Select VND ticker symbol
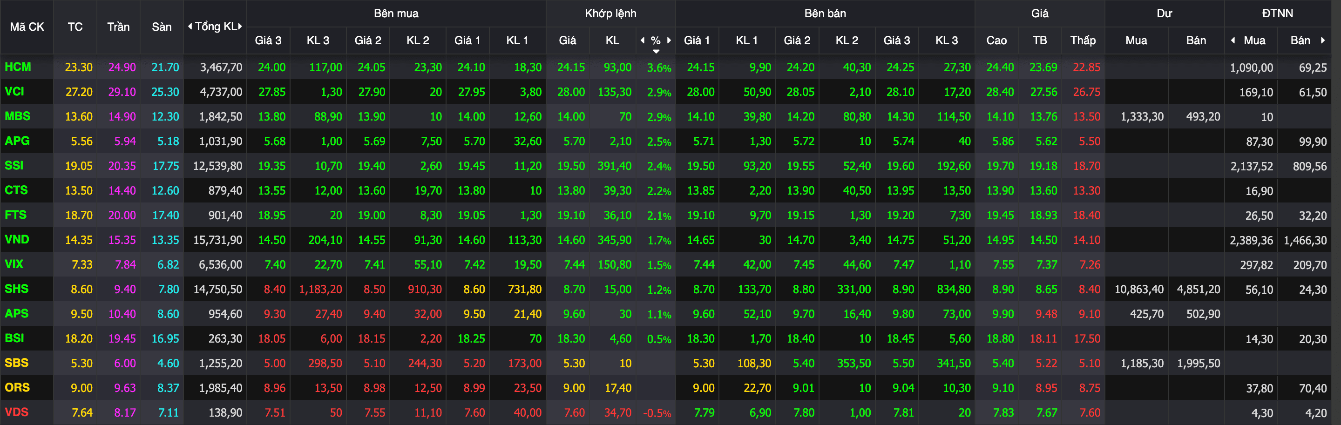 17,239
